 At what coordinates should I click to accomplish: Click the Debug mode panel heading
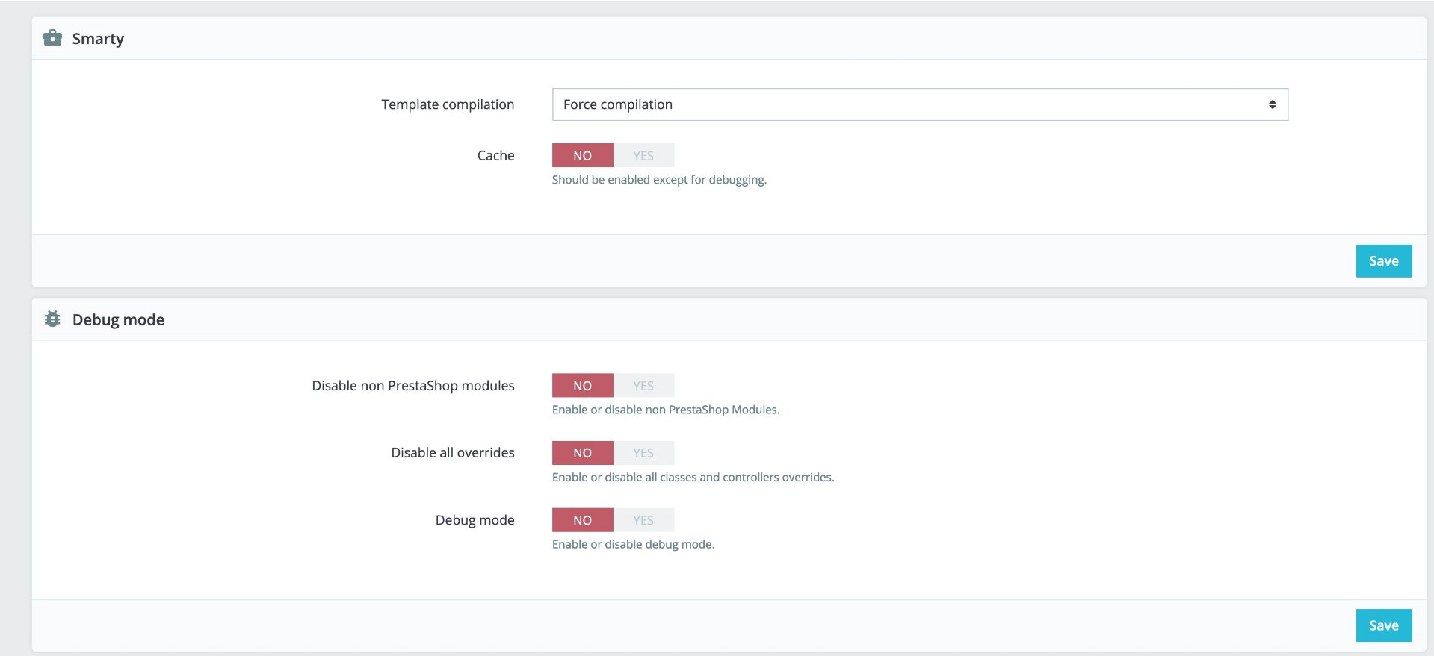click(118, 320)
